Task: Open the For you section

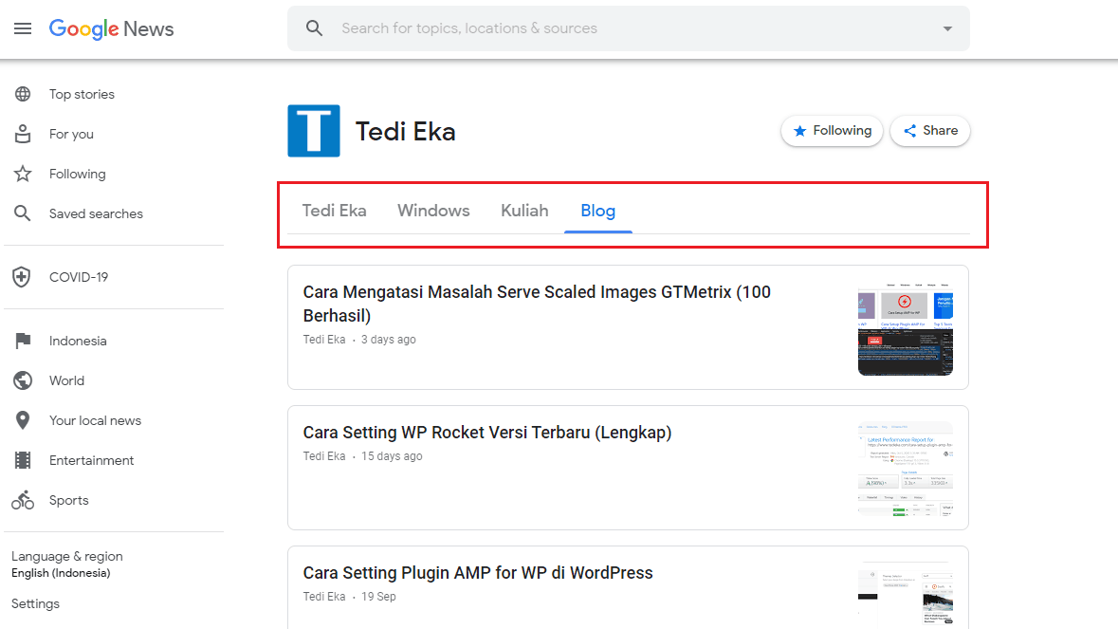Action: tap(71, 134)
